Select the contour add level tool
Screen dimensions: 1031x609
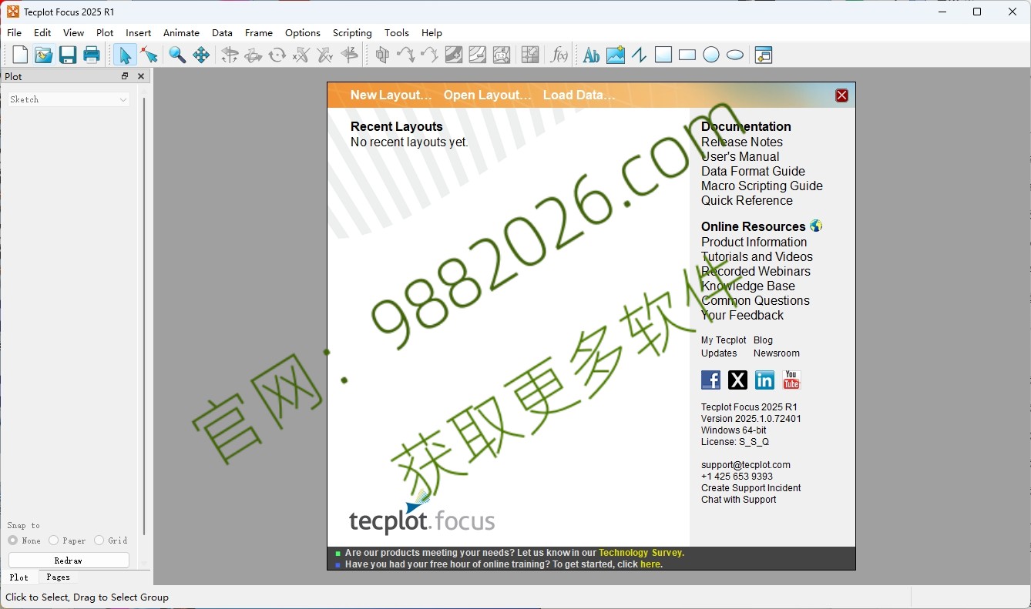pyautogui.click(x=454, y=55)
